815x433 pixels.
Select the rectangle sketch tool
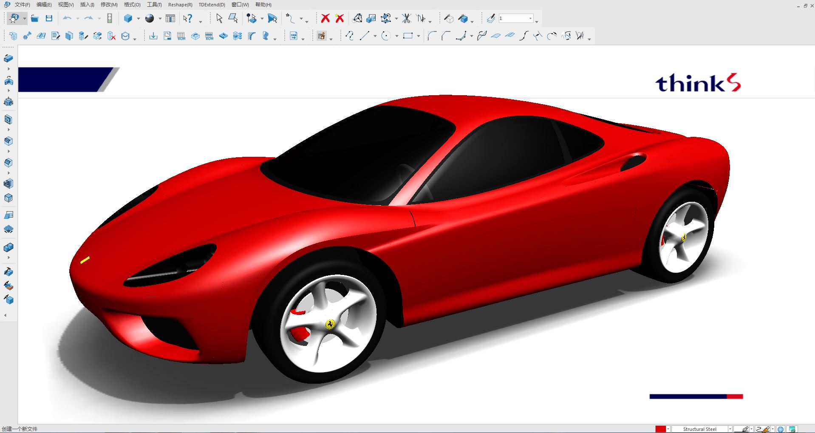[x=408, y=36]
